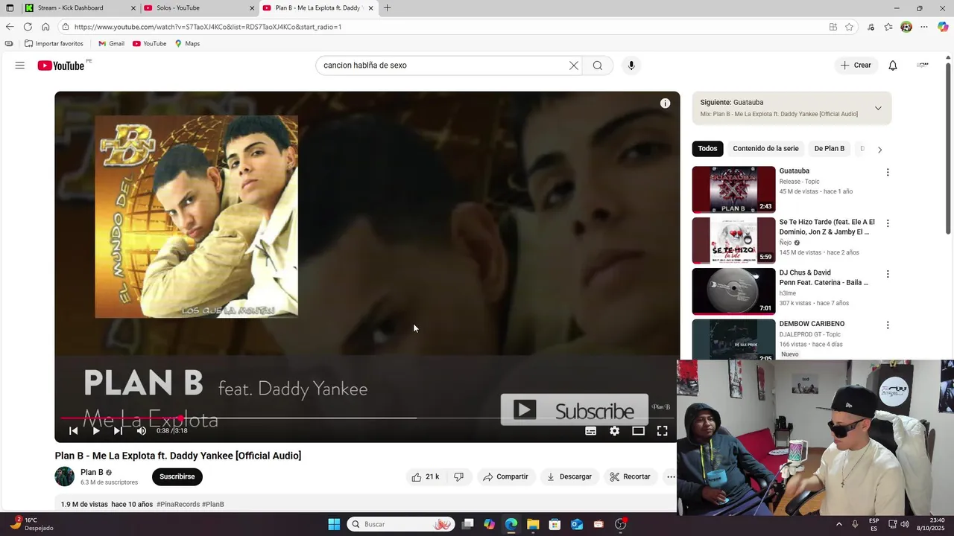Click the Create button labeled Crear
The height and width of the screenshot is (536, 954).
(856, 66)
